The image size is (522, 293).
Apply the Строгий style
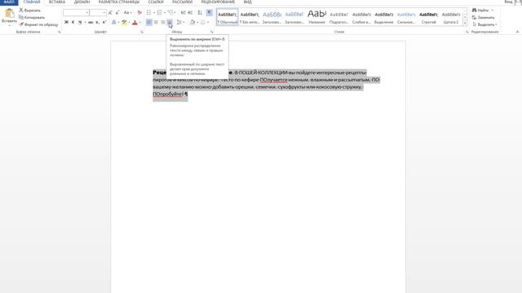428,17
